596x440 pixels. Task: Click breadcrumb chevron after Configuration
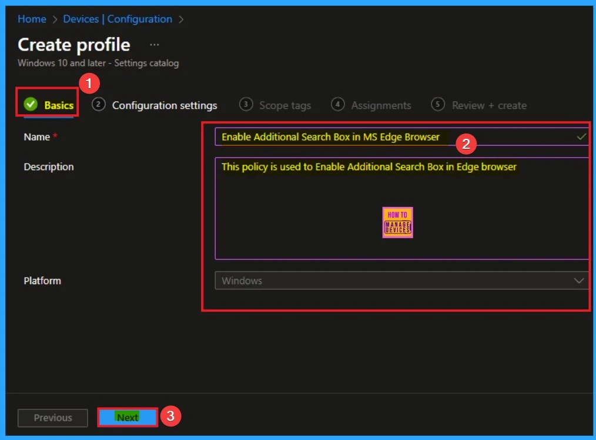tap(181, 19)
